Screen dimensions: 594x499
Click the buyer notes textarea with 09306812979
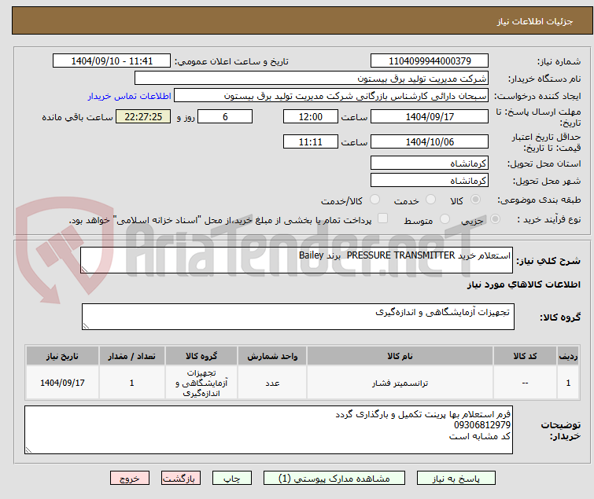[x=268, y=430]
